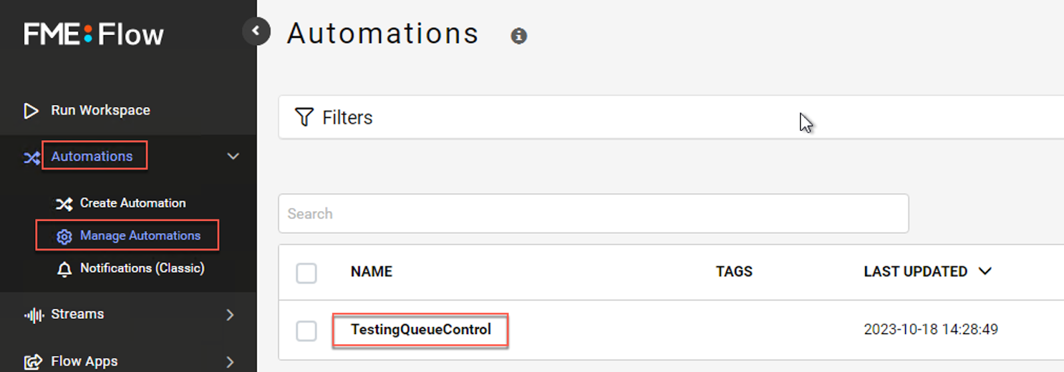This screenshot has height=372, width=1064.
Task: Click the Automations info icon
Action: click(x=519, y=36)
